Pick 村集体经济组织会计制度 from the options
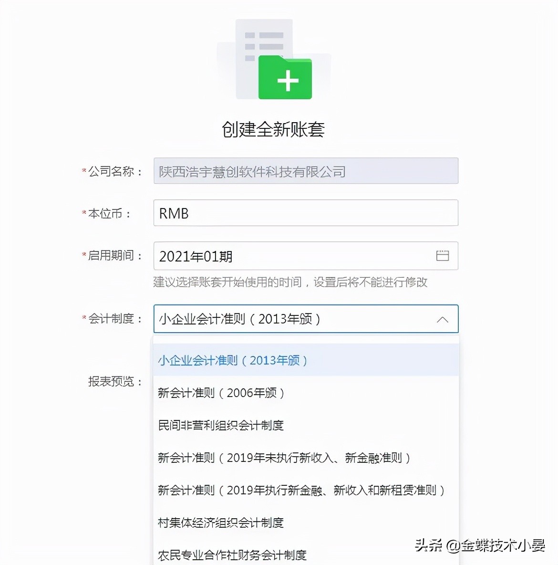This screenshot has width=558, height=565. [220, 523]
